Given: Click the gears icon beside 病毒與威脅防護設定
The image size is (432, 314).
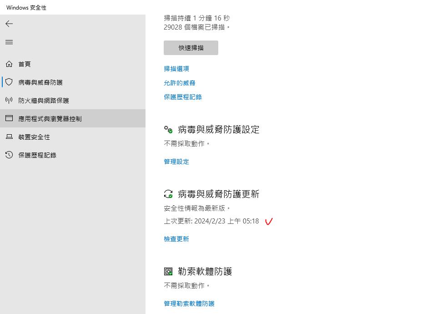Looking at the screenshot, I should click(168, 130).
